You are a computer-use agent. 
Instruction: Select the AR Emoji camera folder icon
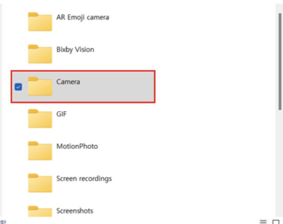[40, 22]
